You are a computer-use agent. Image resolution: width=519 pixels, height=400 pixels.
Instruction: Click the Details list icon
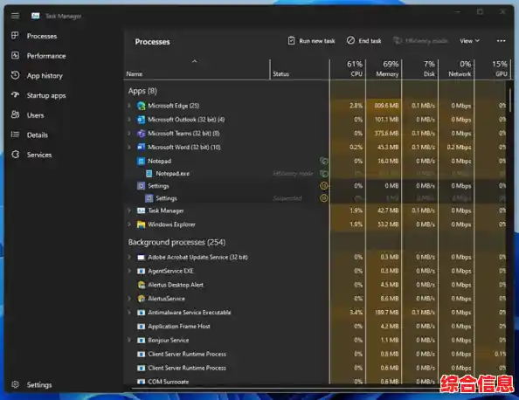coord(15,134)
